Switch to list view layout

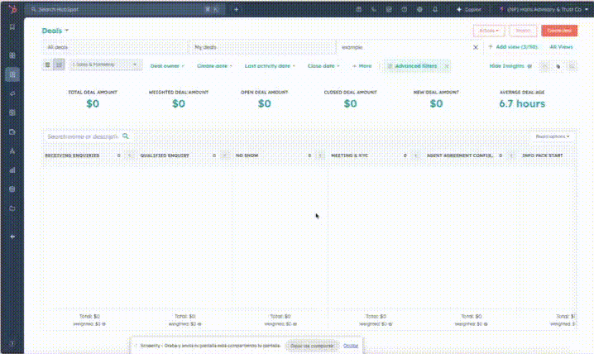(48, 65)
